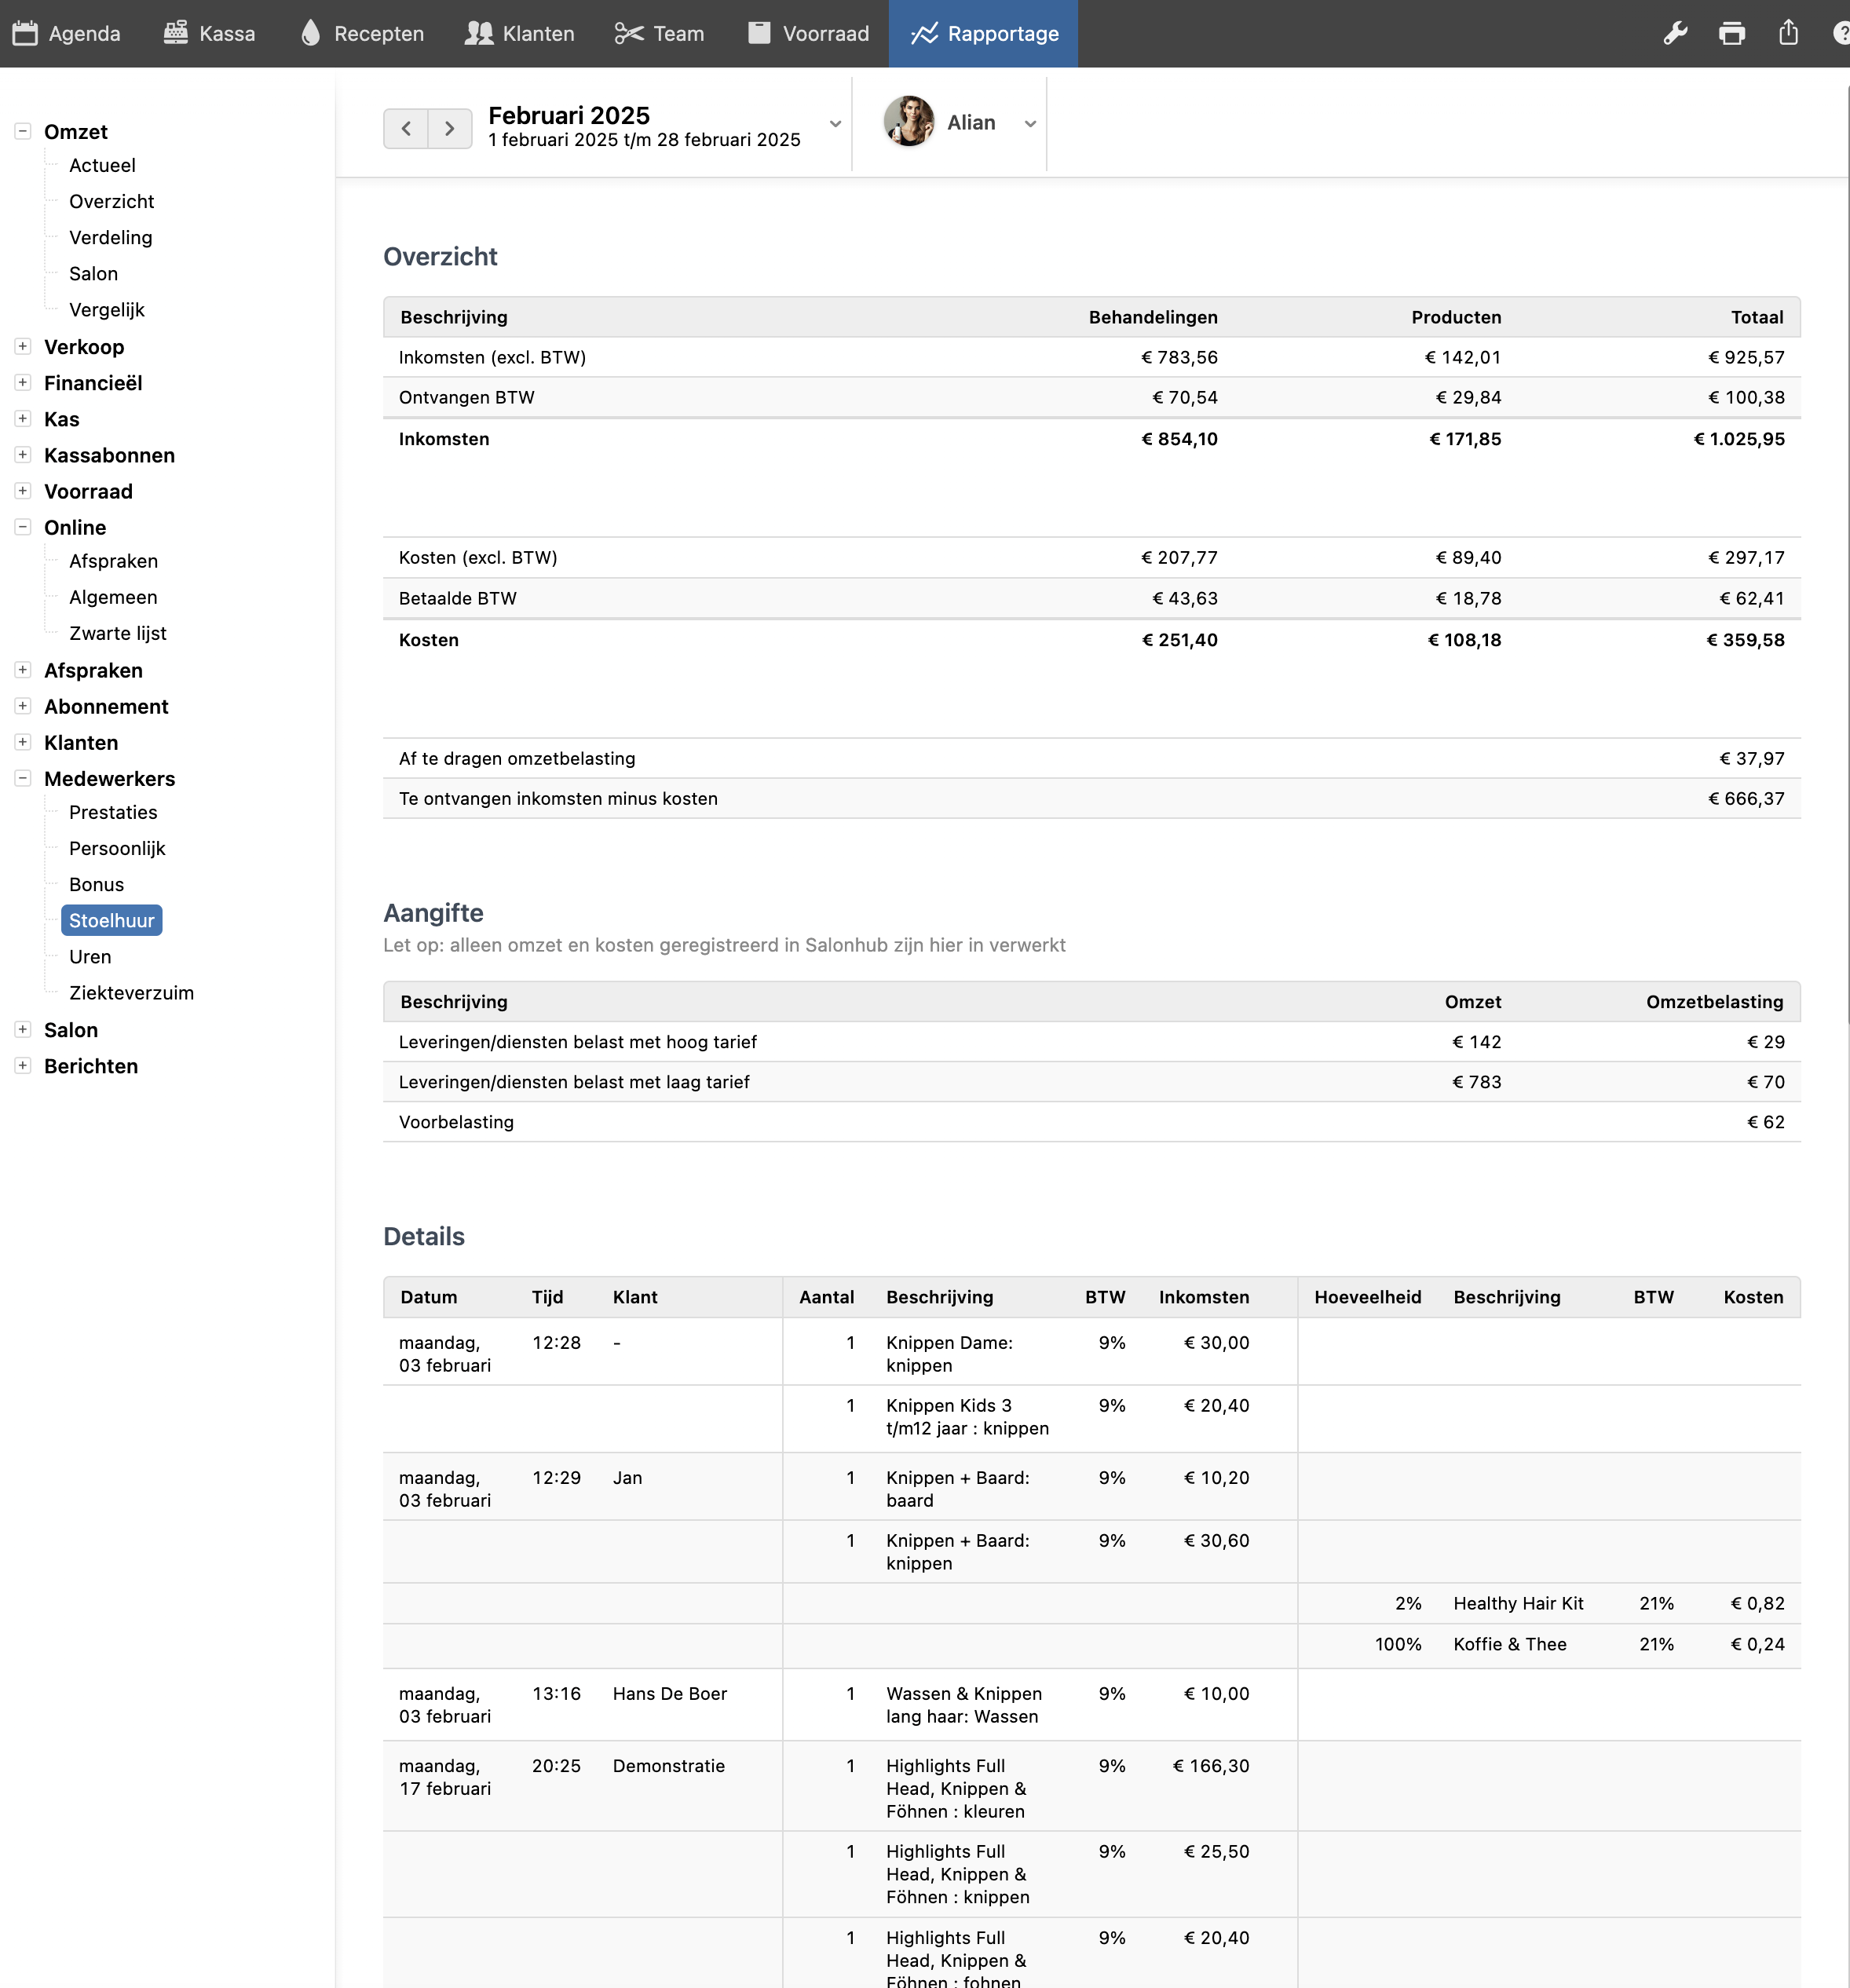Expand the Verkoop tree section
1850x1988 pixels.
(22, 346)
